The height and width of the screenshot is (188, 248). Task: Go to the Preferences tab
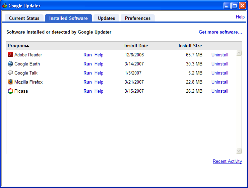coord(138,18)
